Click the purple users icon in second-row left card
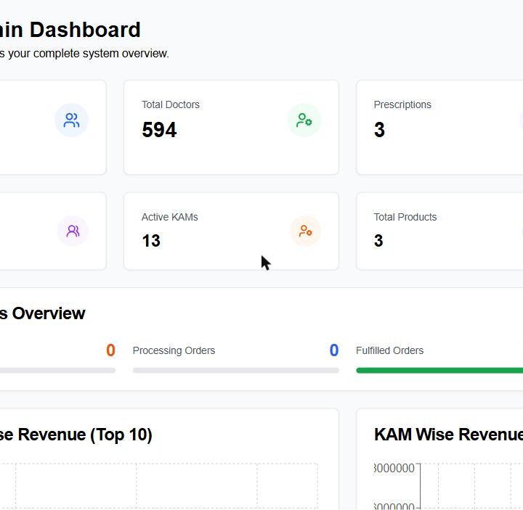This screenshot has height=510, width=523. click(x=73, y=231)
